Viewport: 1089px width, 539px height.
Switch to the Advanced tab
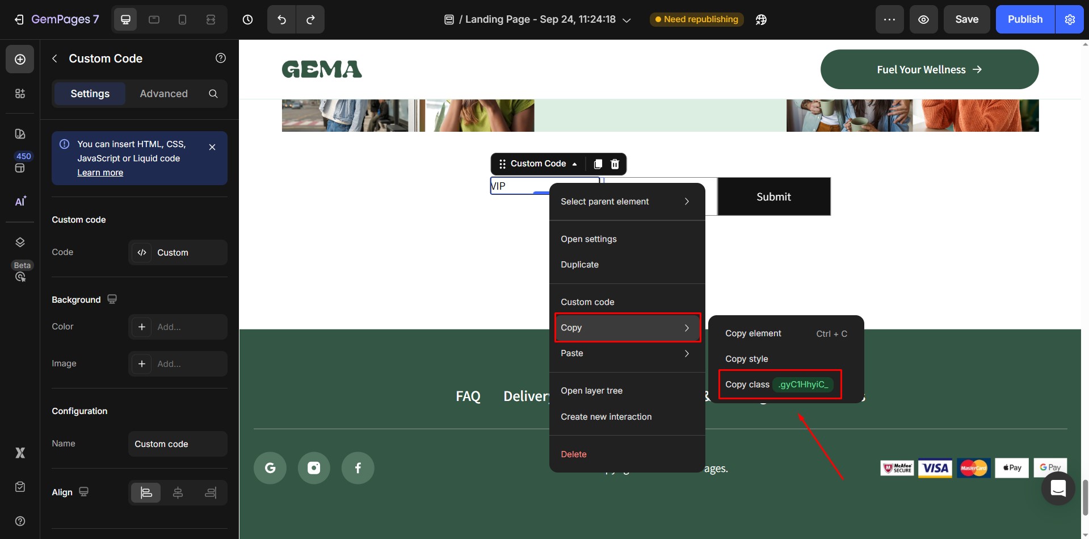coord(163,94)
